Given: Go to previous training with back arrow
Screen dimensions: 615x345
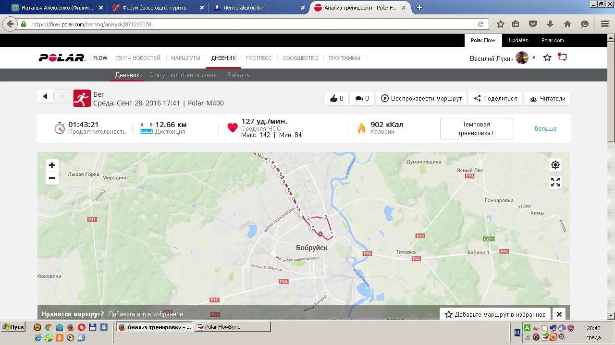Looking at the screenshot, I should click(45, 96).
